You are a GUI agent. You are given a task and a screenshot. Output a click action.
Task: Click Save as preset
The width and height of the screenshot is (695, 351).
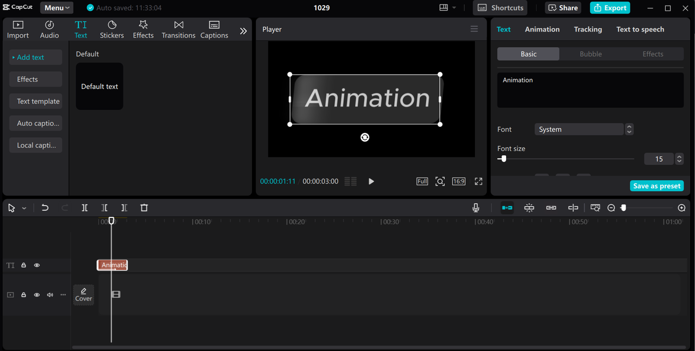tap(656, 186)
